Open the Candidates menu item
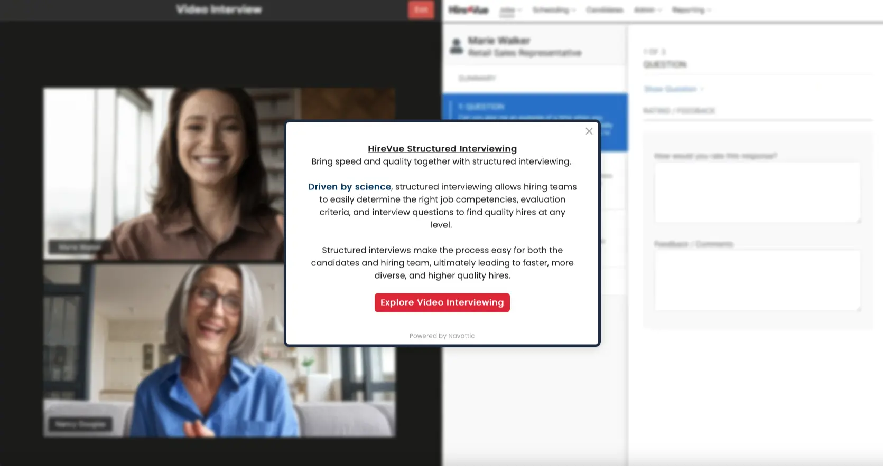 tap(605, 10)
